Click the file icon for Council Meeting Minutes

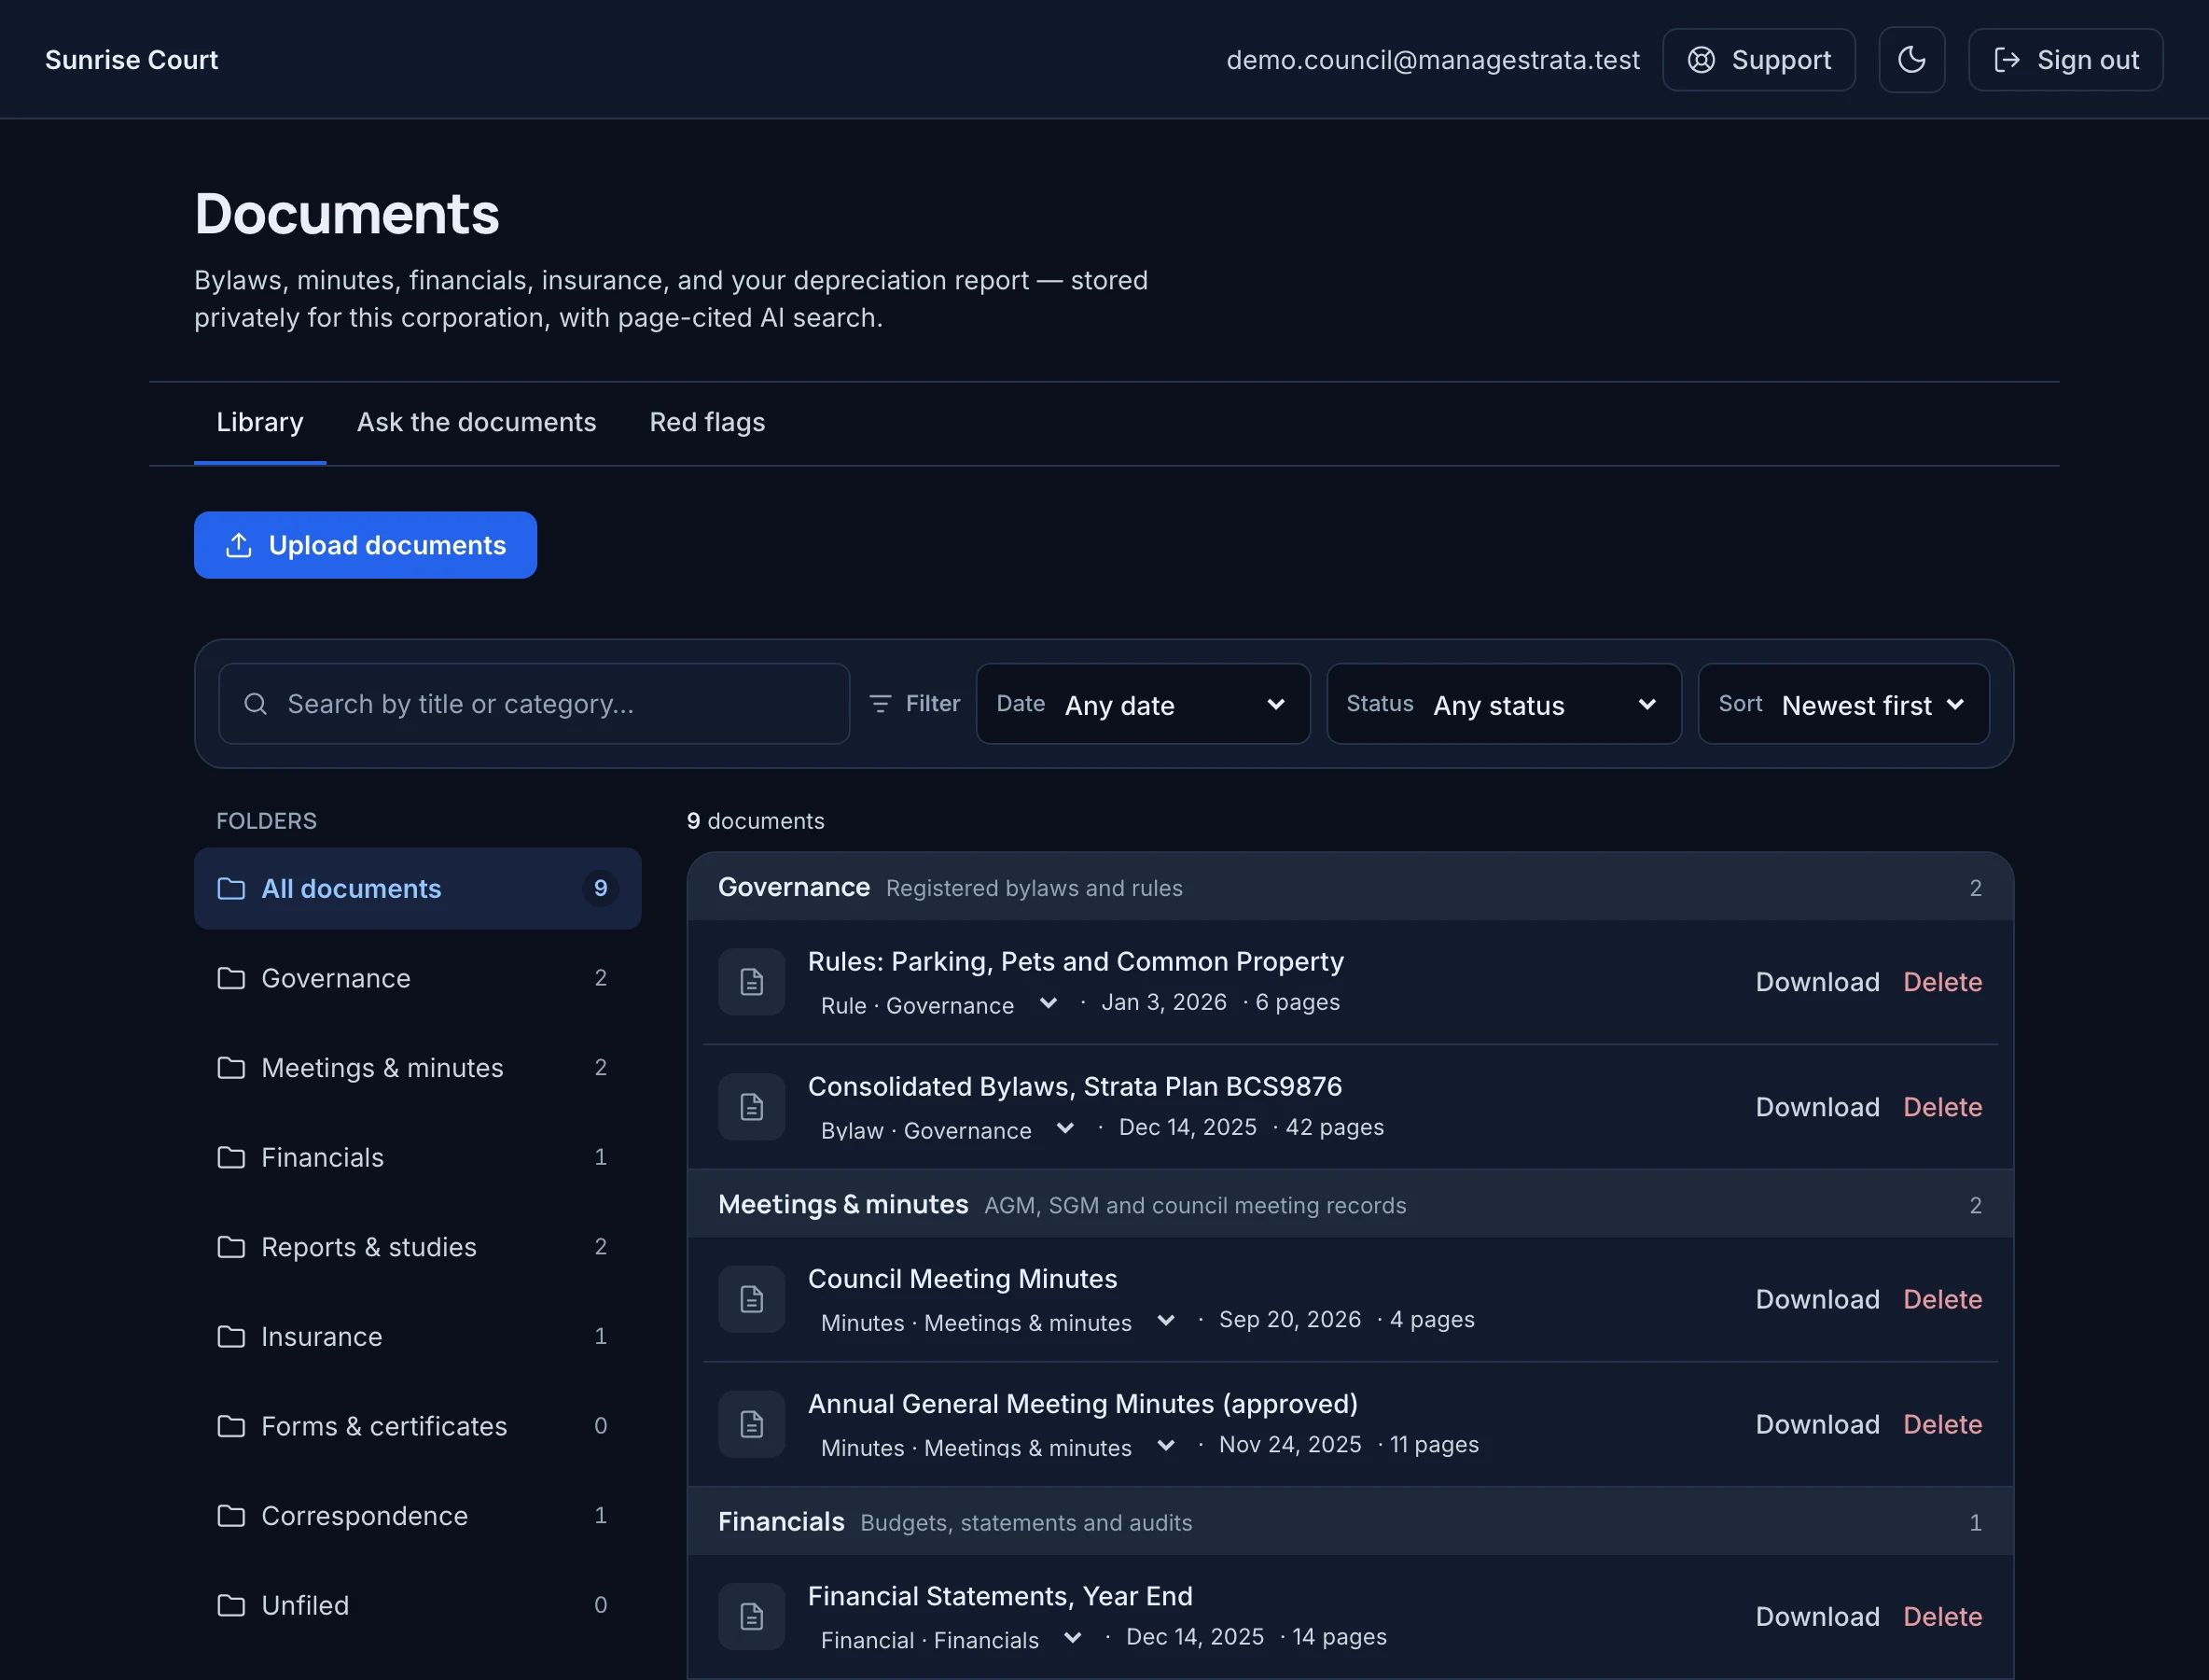pos(752,1299)
